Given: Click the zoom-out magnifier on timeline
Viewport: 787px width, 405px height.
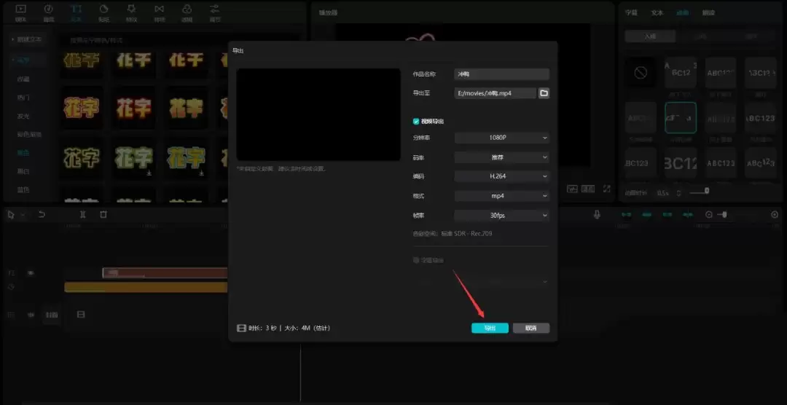Looking at the screenshot, I should (709, 214).
